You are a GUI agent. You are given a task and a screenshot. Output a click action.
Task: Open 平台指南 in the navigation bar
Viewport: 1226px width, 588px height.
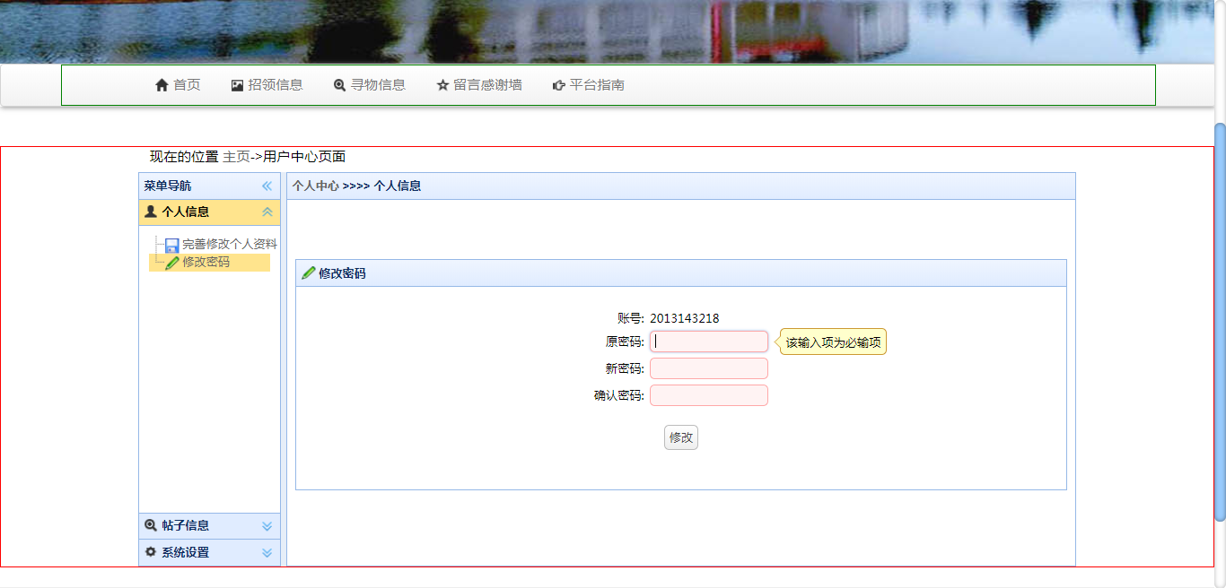(x=588, y=85)
